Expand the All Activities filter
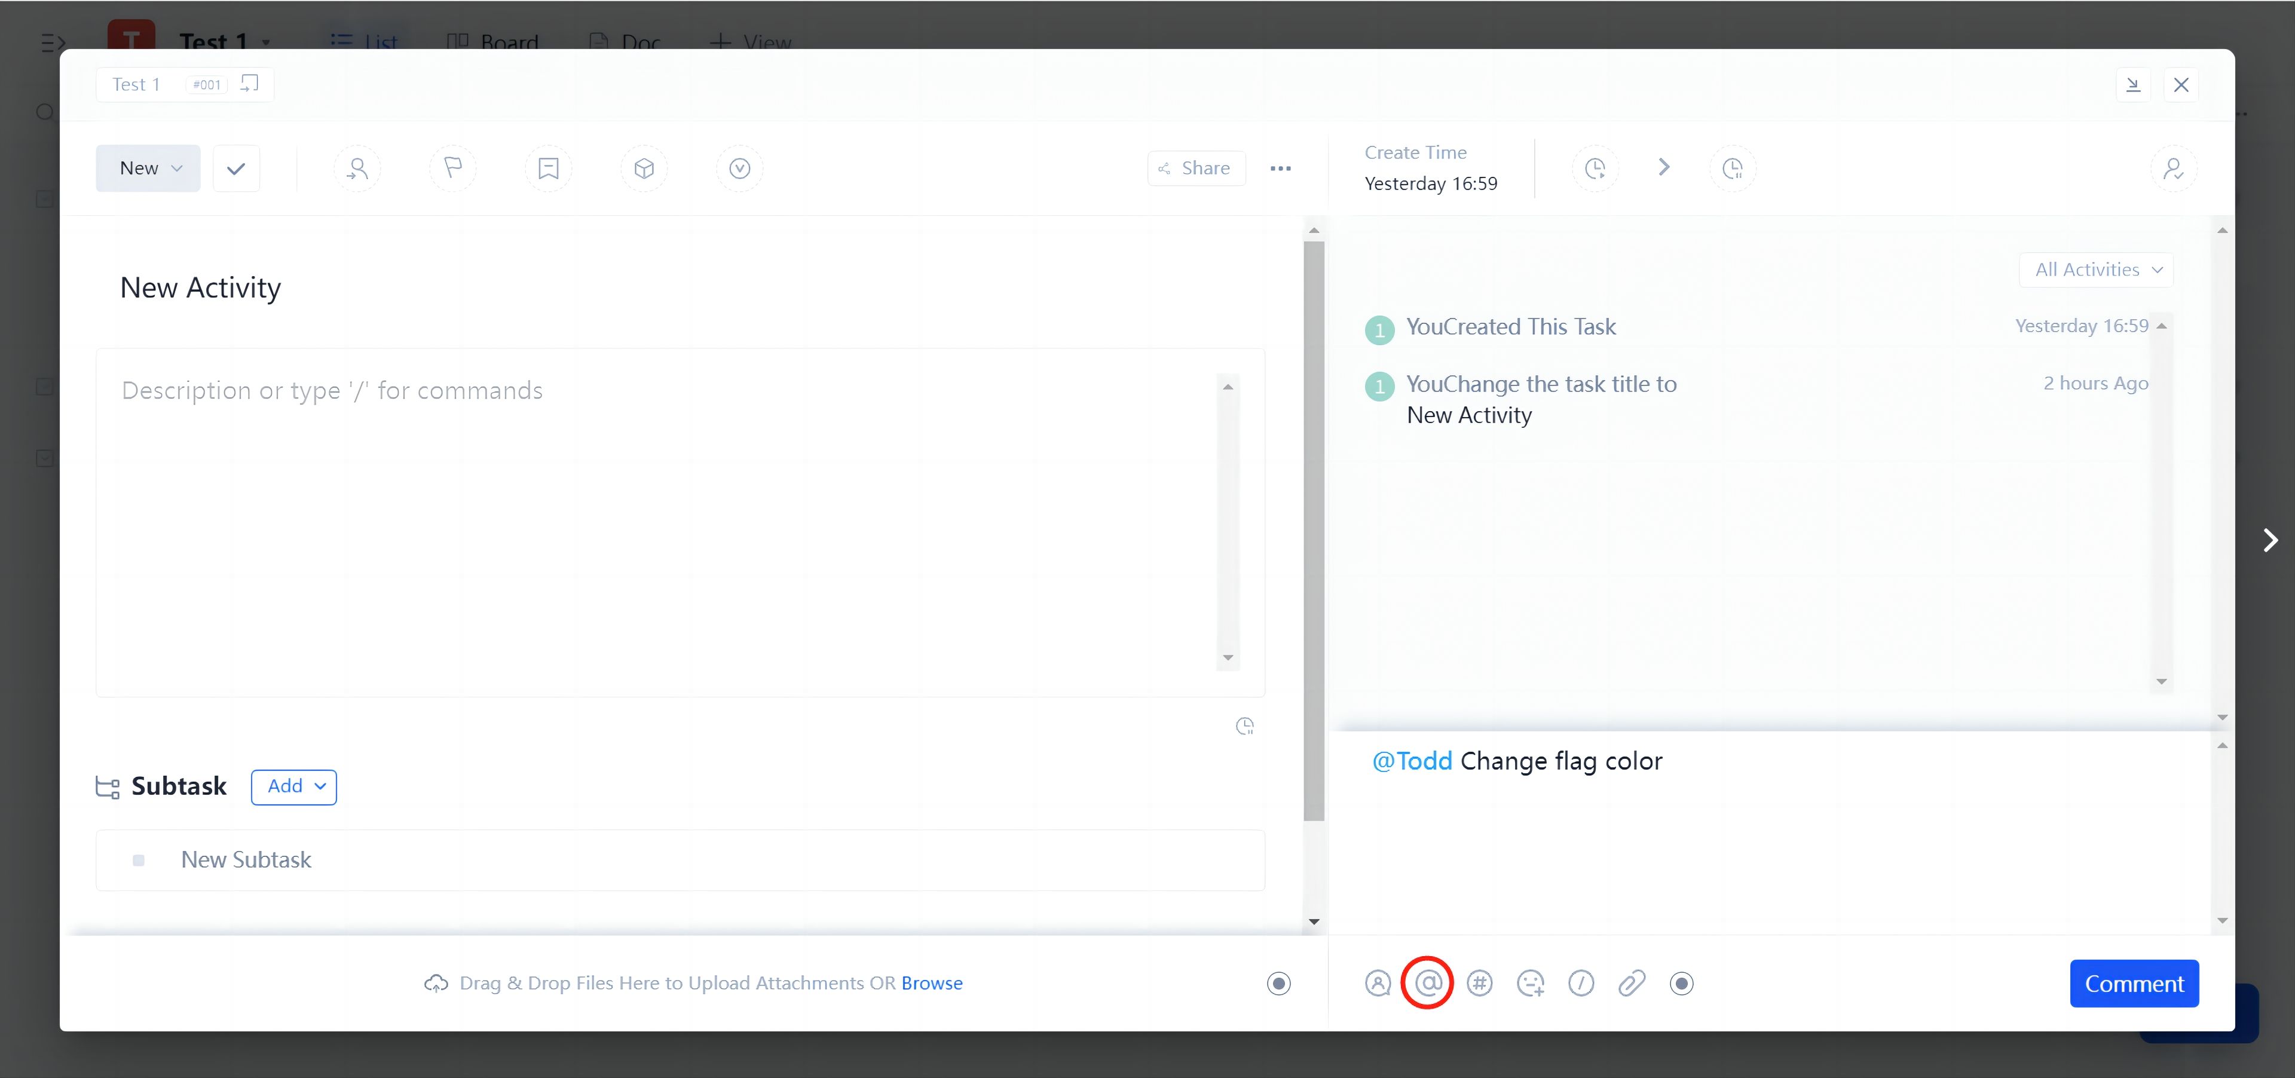The image size is (2295, 1078). [2097, 270]
